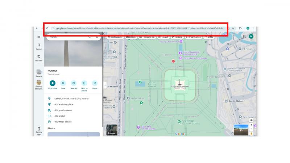Zoom in with the plus button
The image size is (290, 163).
pos(251,125)
